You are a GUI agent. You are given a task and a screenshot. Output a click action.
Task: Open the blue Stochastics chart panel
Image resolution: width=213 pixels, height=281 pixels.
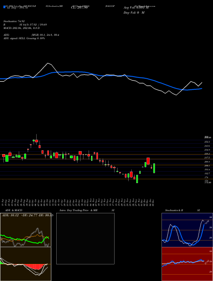187,230
